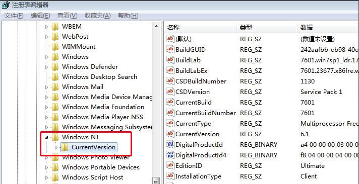
Task: Click the DigitalProductId4 binary value icon
Action: (170, 155)
